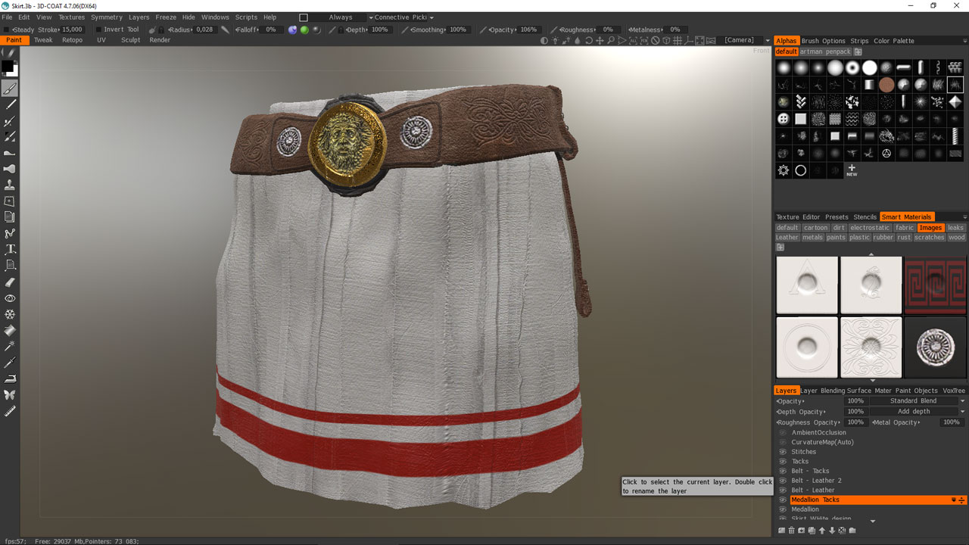Viewport: 969px width, 545px height.
Task: Select the metals smart material category
Action: coord(813,238)
